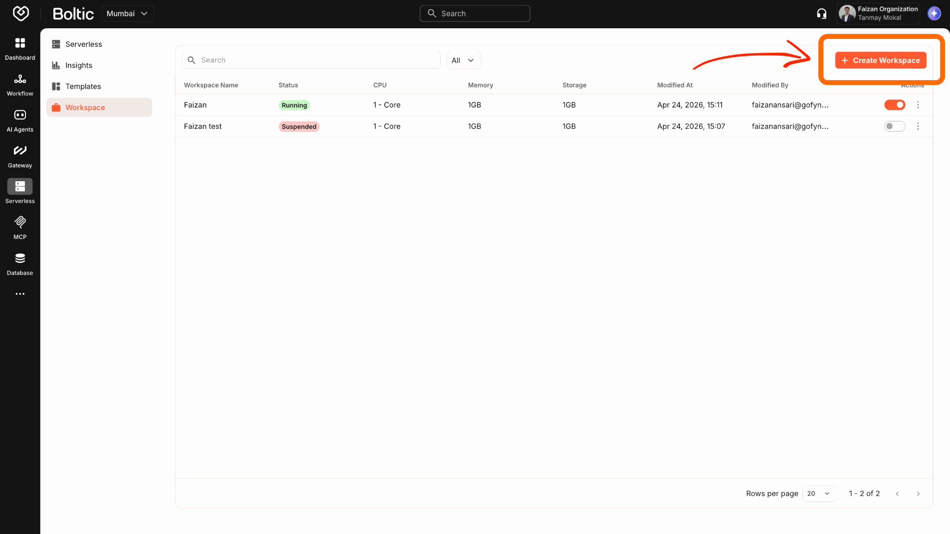
Task: Go to the next page arrow
Action: click(918, 494)
